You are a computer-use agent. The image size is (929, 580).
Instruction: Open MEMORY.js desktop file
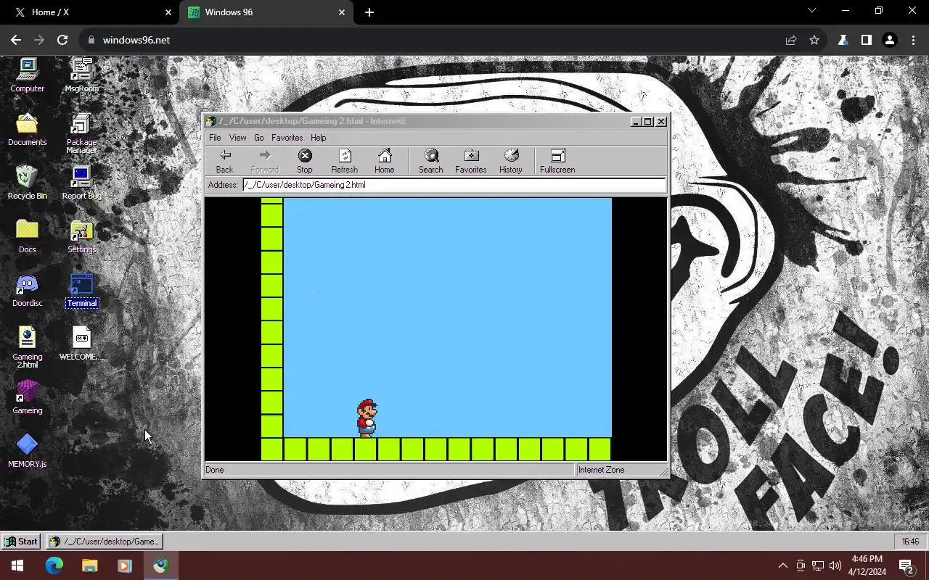point(28,451)
